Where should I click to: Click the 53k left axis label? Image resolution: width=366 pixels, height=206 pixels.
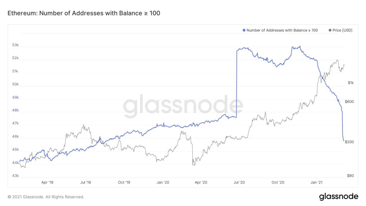coord(15,45)
